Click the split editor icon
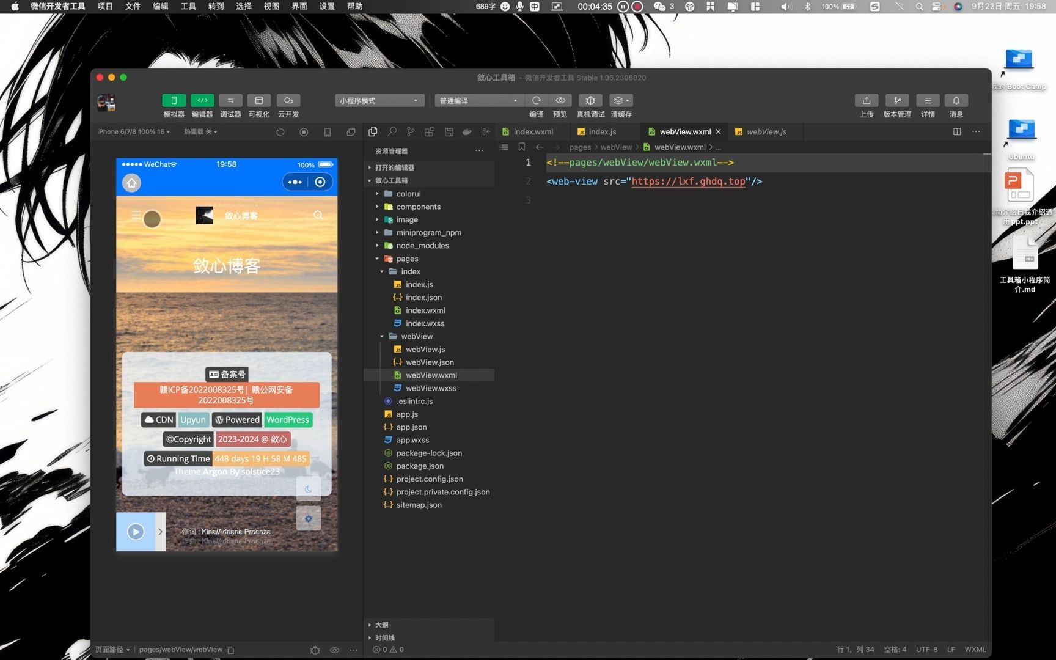The image size is (1056, 660). (x=957, y=131)
